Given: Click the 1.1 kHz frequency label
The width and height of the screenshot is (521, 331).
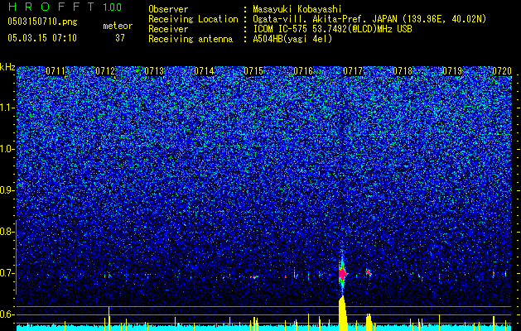Looking at the screenshot, I should [x=7, y=108].
